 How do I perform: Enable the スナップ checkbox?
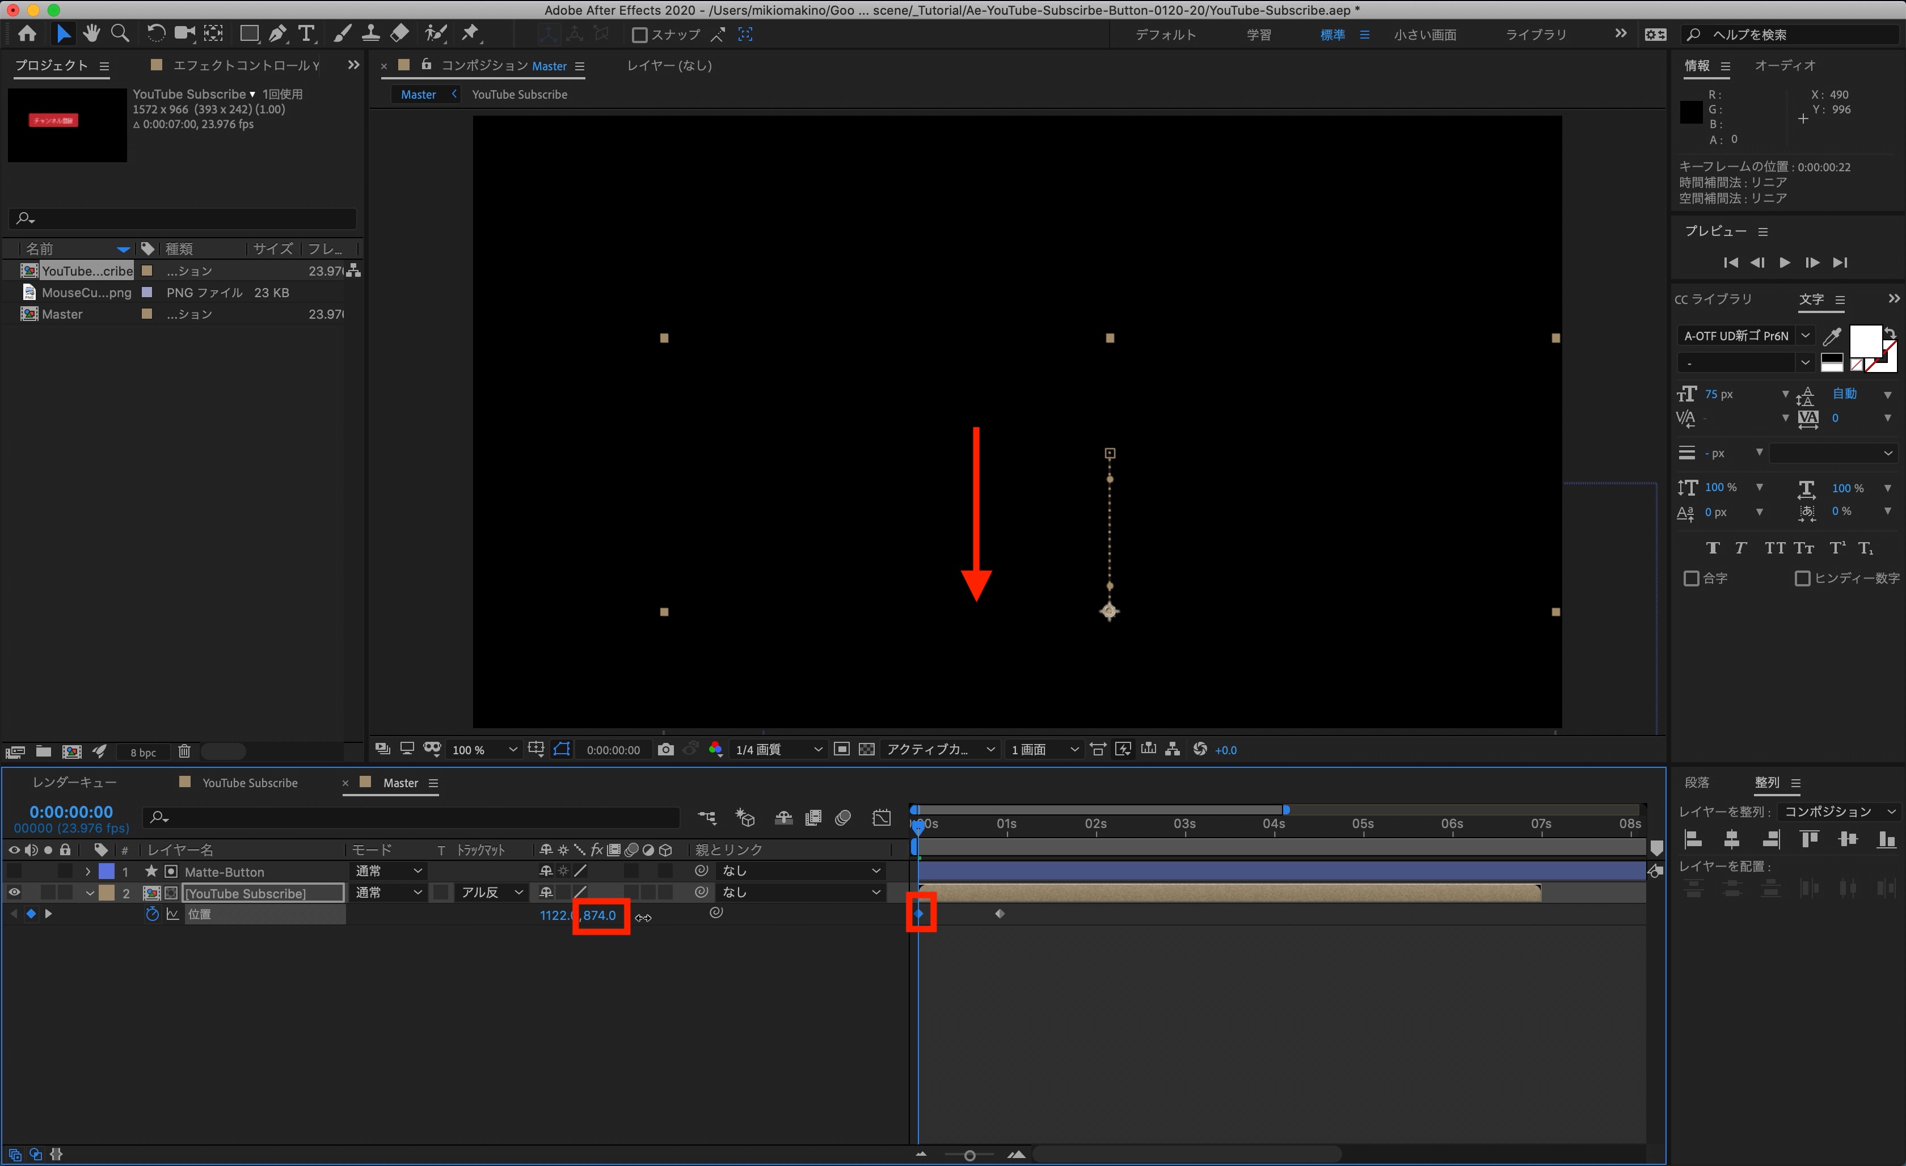click(639, 35)
